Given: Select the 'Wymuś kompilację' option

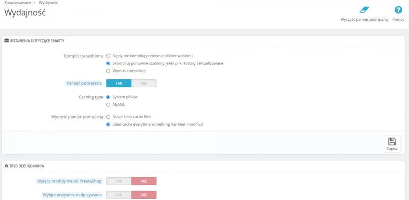Looking at the screenshot, I should point(108,71).
